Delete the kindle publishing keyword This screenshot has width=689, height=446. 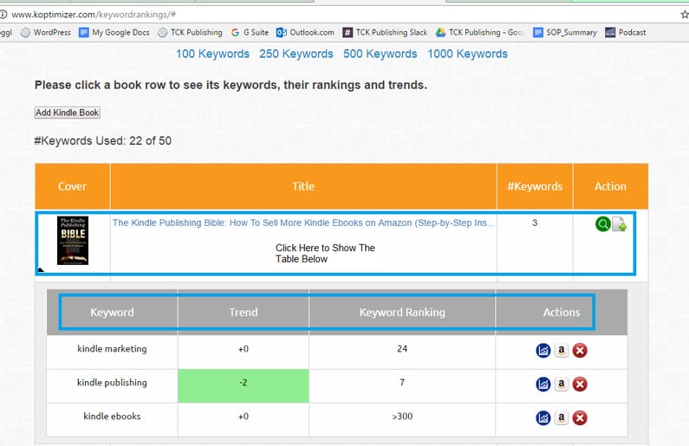coord(580,385)
